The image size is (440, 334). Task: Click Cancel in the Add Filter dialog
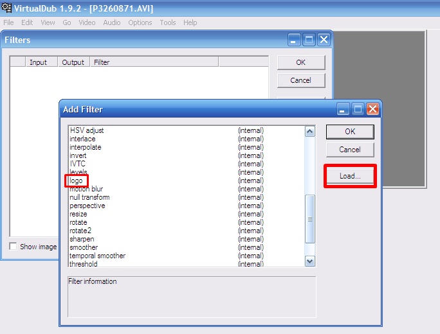(350, 150)
